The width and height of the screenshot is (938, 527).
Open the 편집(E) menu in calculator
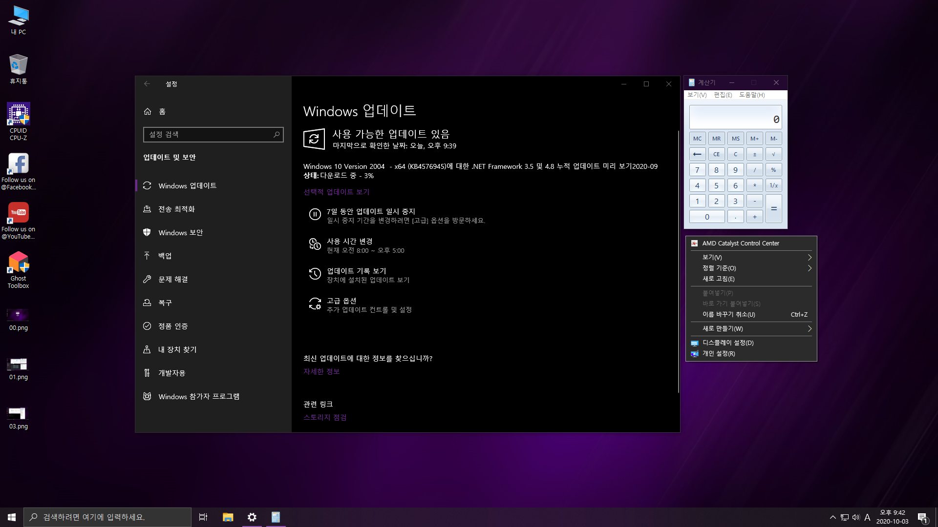coord(723,95)
